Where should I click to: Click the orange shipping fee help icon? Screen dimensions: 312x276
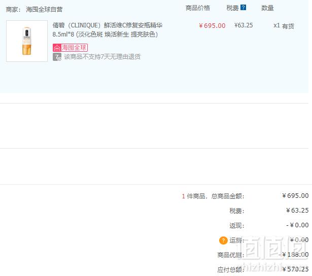click(x=223, y=240)
